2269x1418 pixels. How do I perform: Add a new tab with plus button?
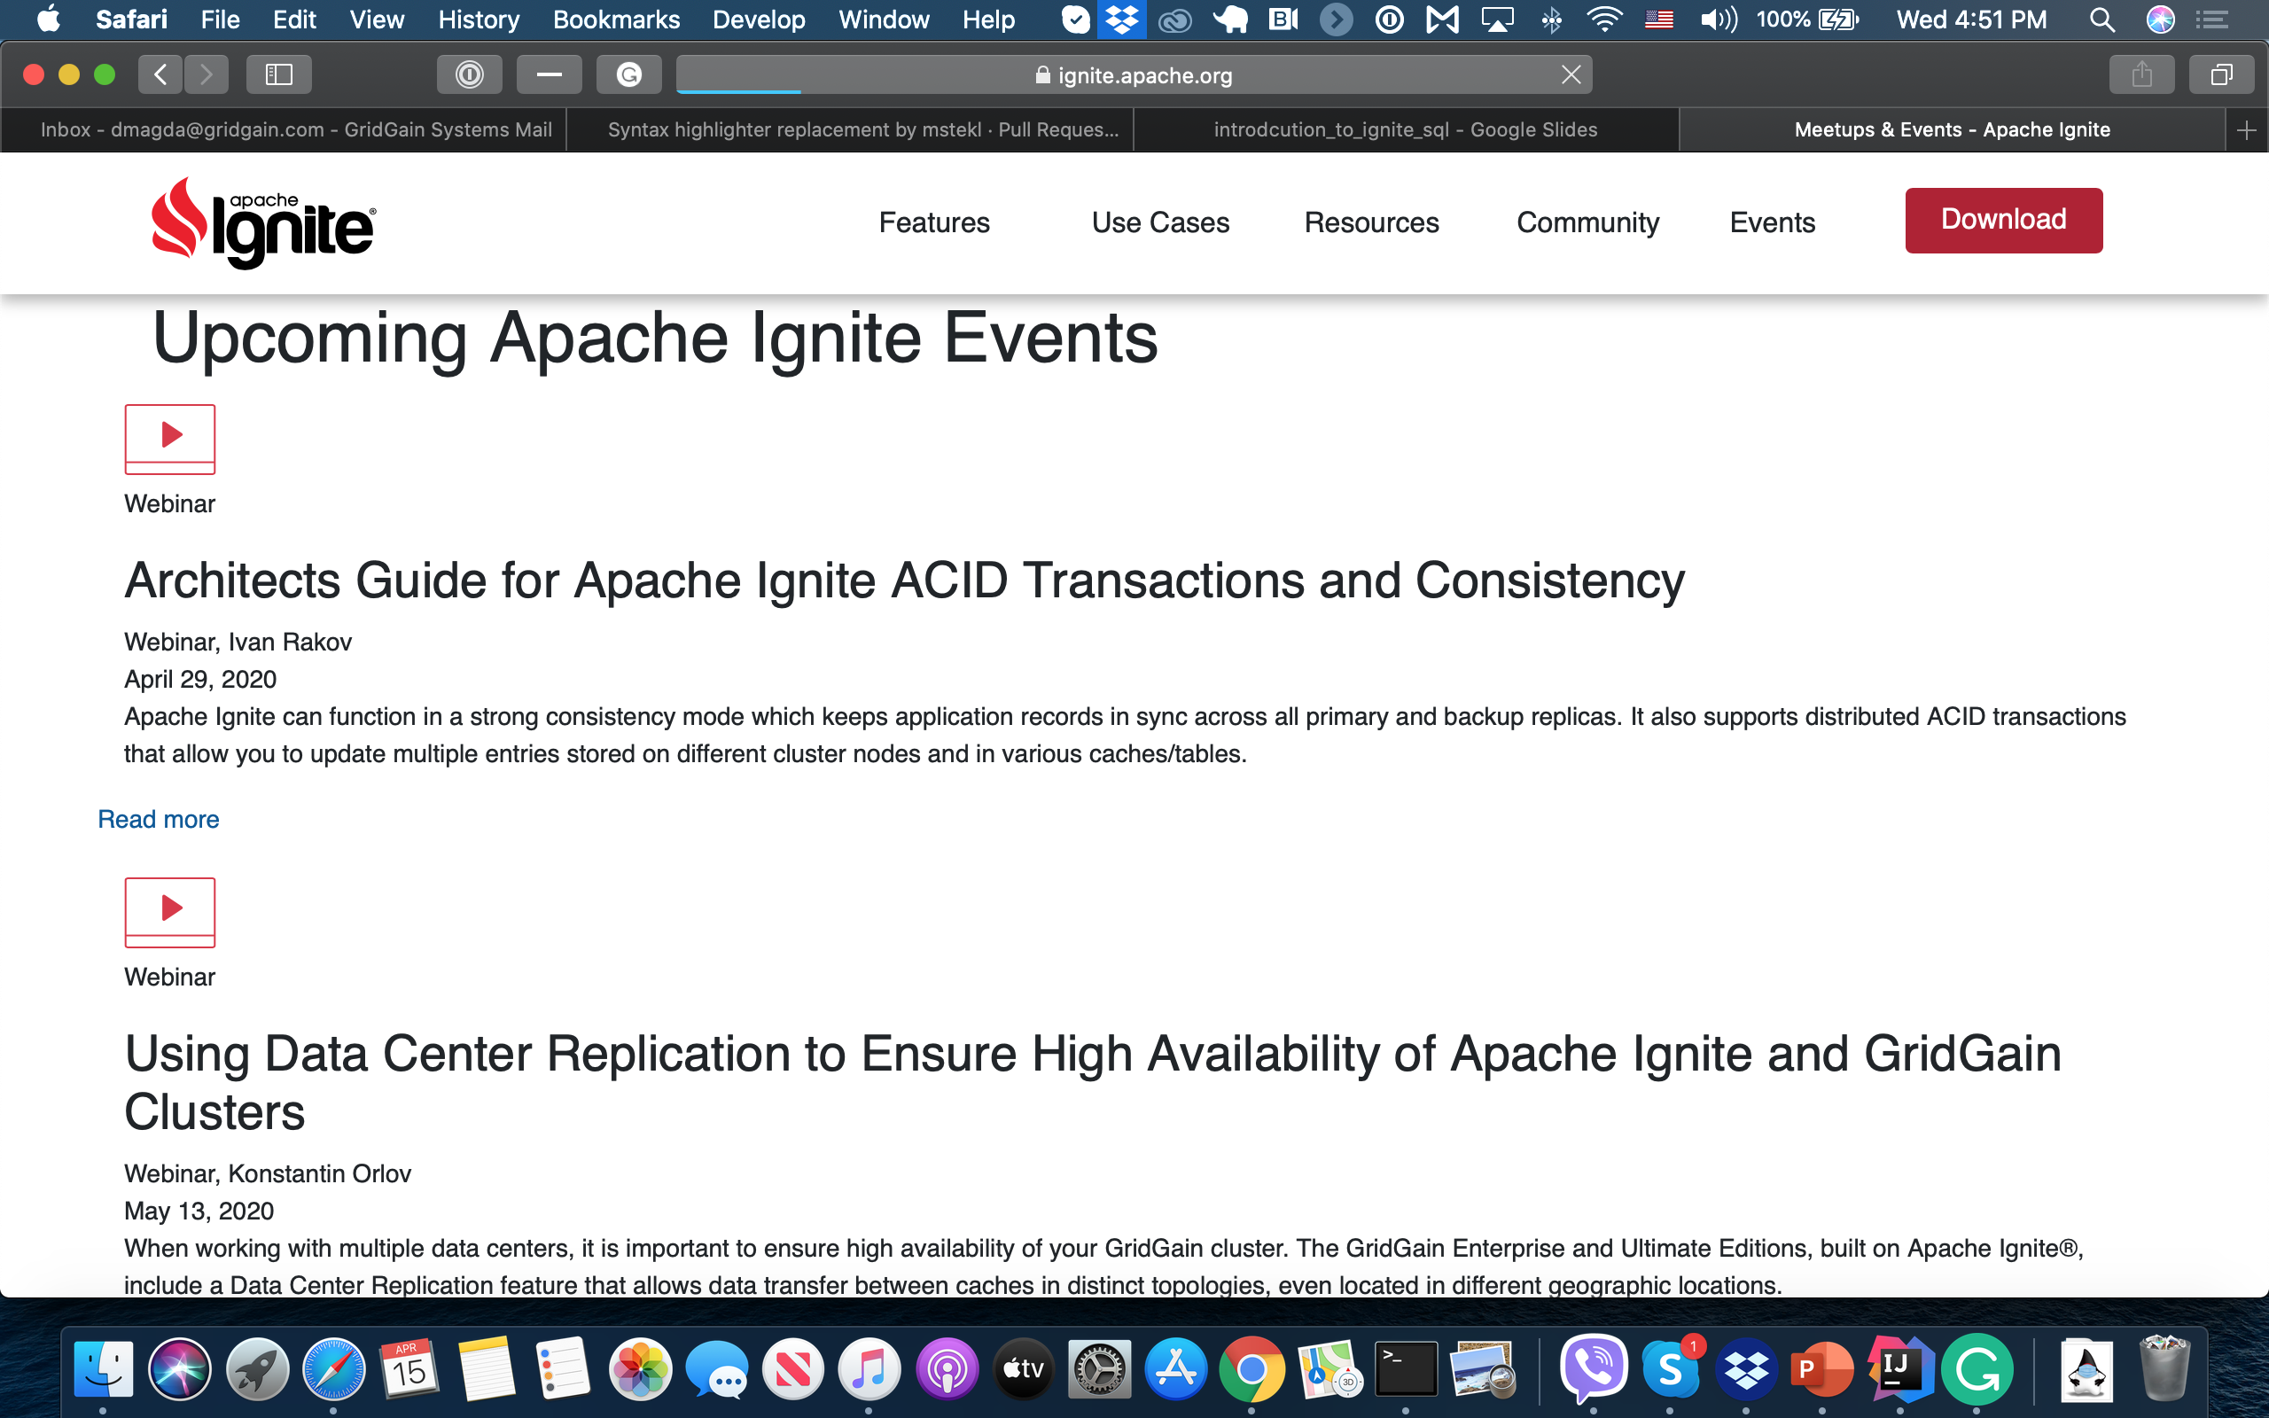(2246, 130)
